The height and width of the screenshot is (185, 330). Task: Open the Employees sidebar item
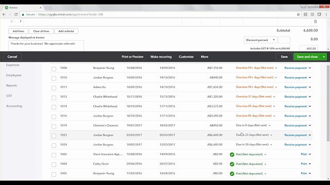coord(14,75)
